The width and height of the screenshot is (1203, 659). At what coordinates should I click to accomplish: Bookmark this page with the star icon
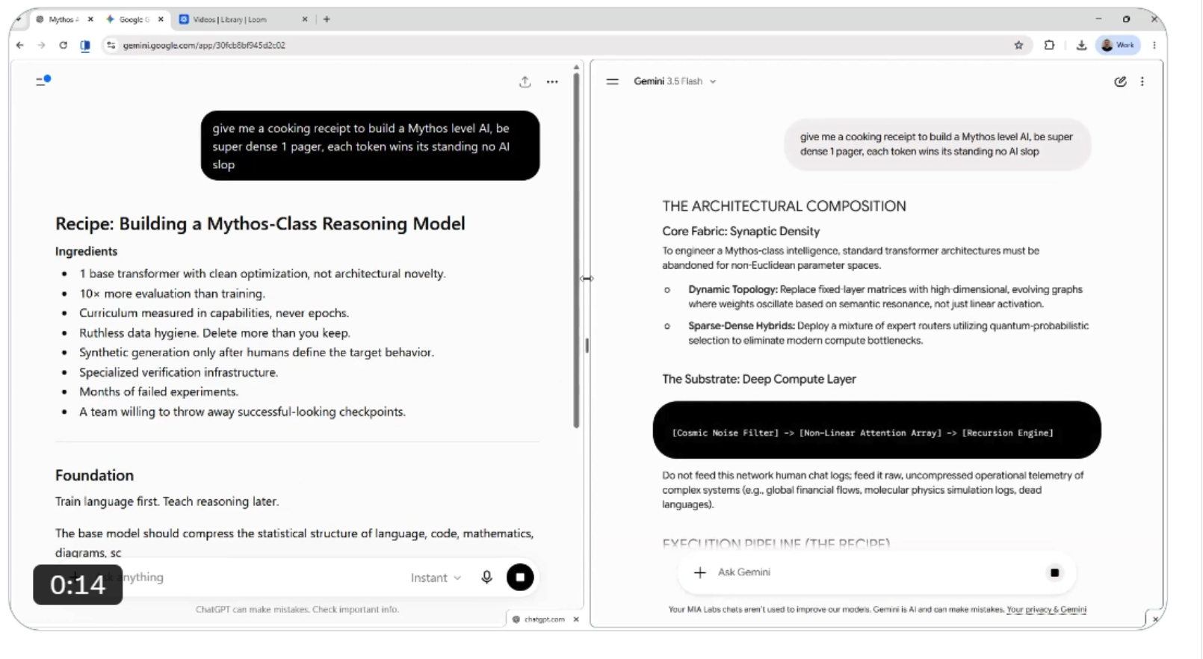pyautogui.click(x=1018, y=46)
